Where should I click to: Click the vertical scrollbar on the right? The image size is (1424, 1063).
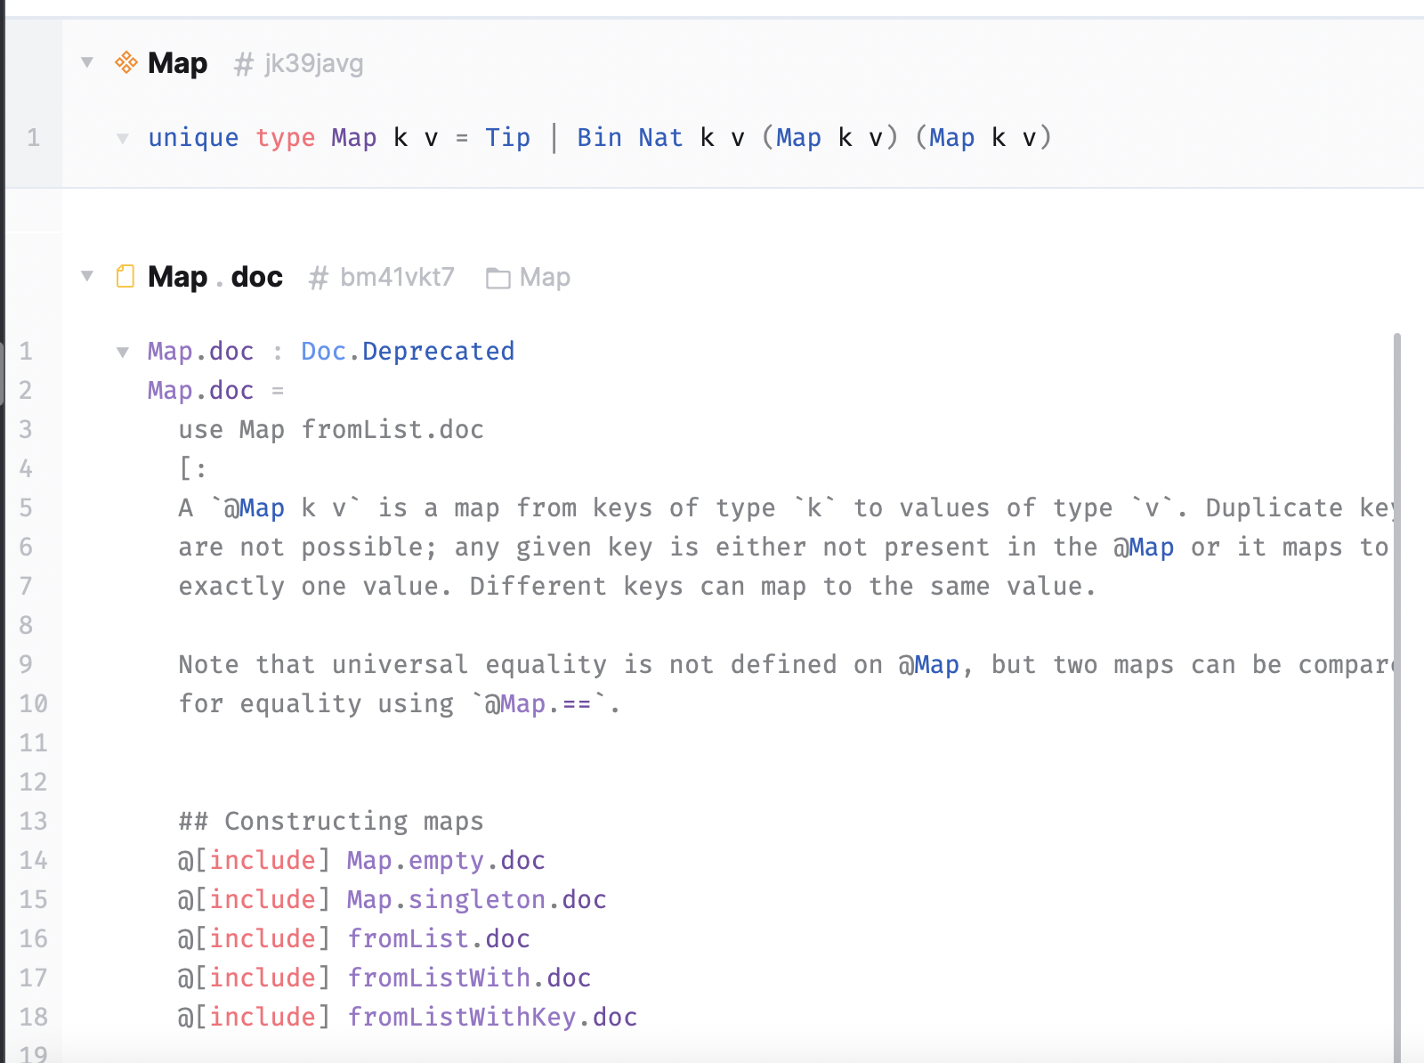click(1399, 623)
